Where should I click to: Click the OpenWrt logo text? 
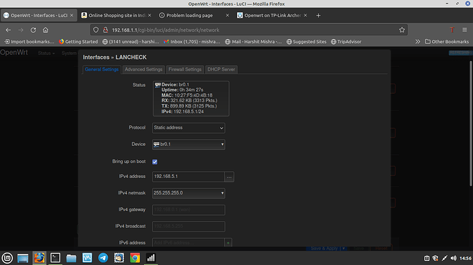pyautogui.click(x=14, y=53)
